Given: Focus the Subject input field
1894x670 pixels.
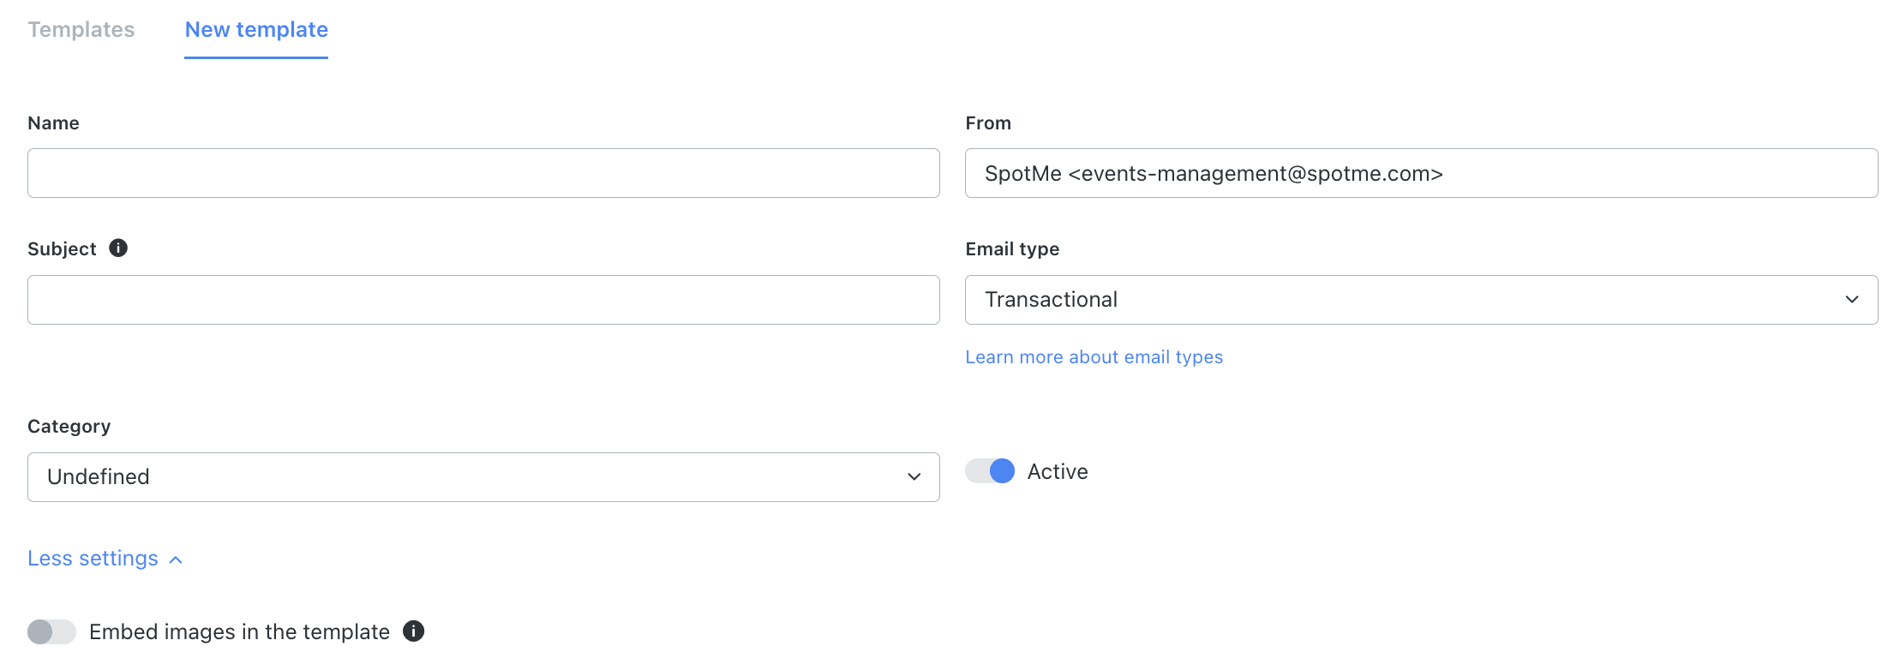Looking at the screenshot, I should pyautogui.click(x=483, y=300).
